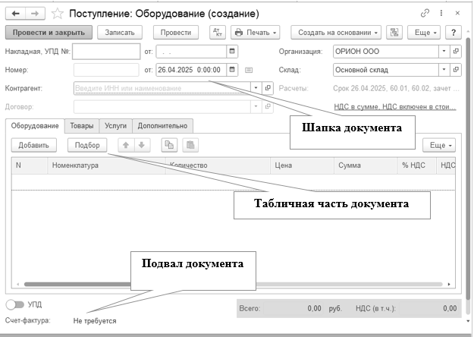
Task: Click the down arrow of the vertical scrollbar
Action: (468, 321)
